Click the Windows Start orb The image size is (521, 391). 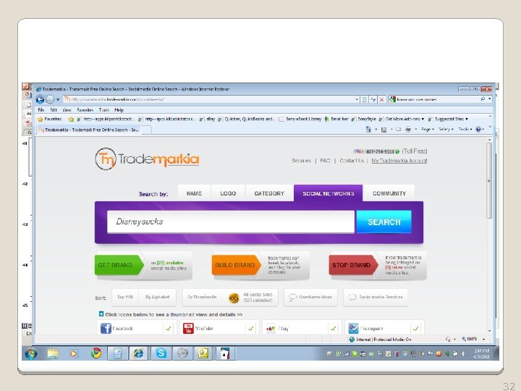tap(31, 353)
